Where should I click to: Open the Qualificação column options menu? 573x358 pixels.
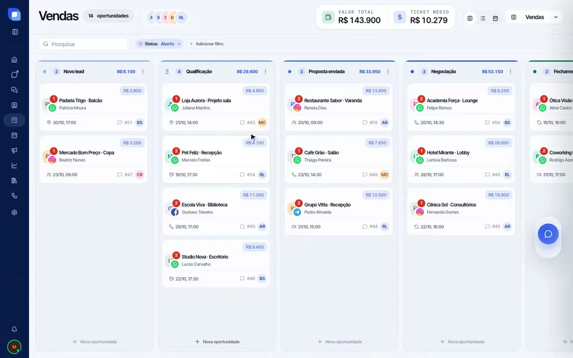(x=265, y=72)
